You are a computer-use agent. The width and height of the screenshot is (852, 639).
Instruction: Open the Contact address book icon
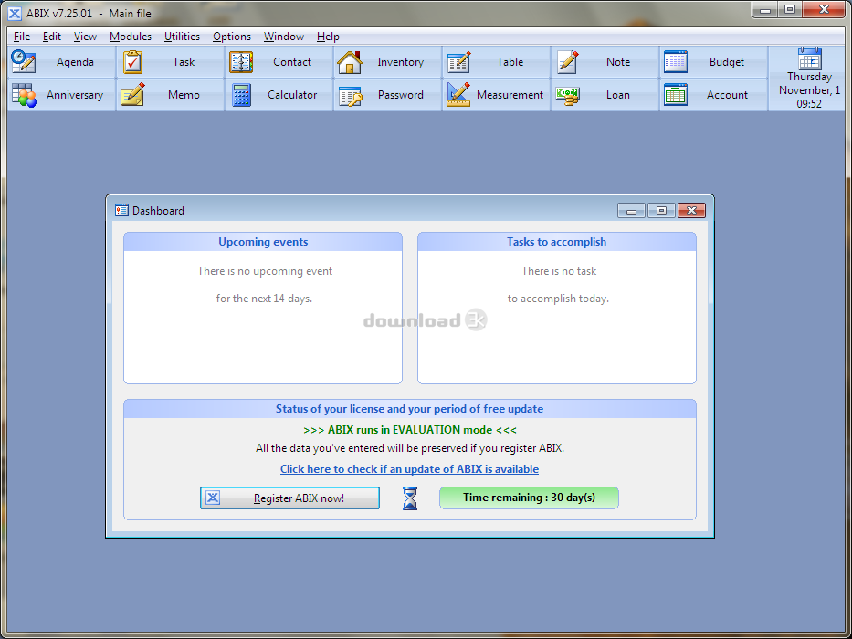click(241, 62)
